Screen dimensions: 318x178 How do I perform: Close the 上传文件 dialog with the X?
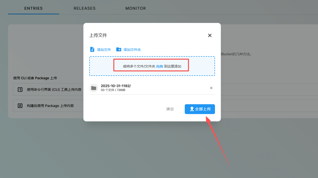[x=210, y=35]
